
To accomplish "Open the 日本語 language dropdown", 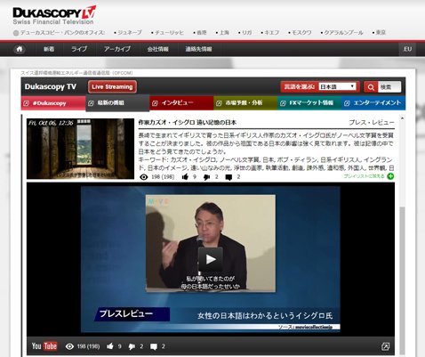I will point(337,86).
